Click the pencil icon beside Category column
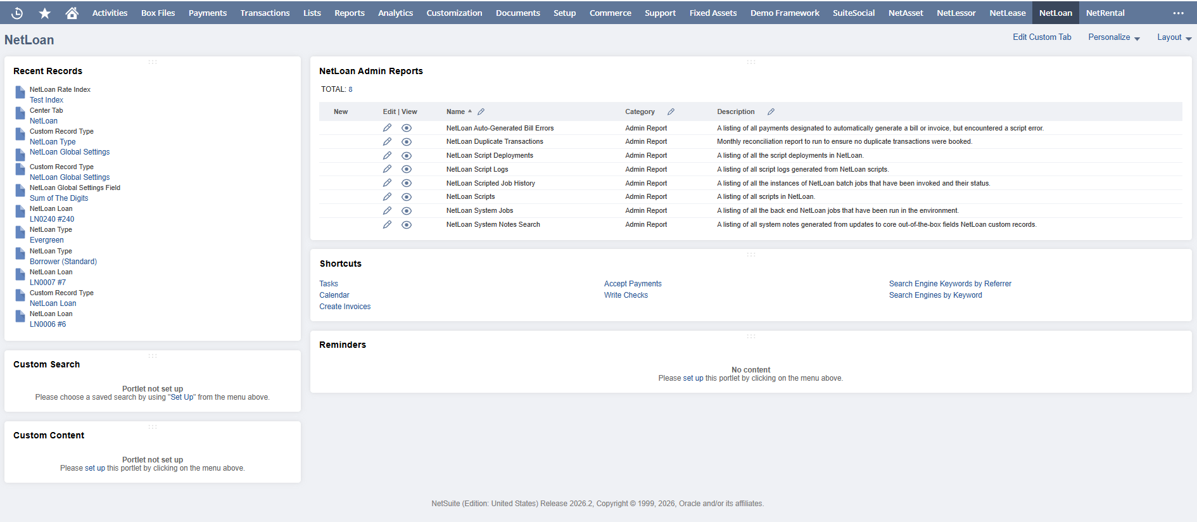This screenshot has width=1197, height=522. tap(671, 111)
